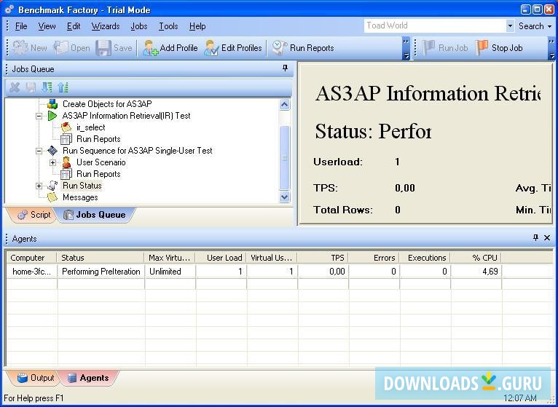The width and height of the screenshot is (558, 407).
Task: Click Run Reports icon under Single-User Test
Action: (66, 174)
